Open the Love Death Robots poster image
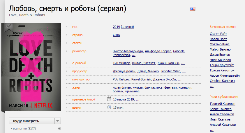 pyautogui.click(x=31, y=67)
